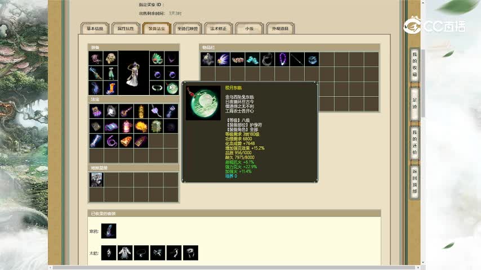Select the last 太懿 set ring icon
Image resolution: width=481 pixels, height=270 pixels.
click(190, 253)
